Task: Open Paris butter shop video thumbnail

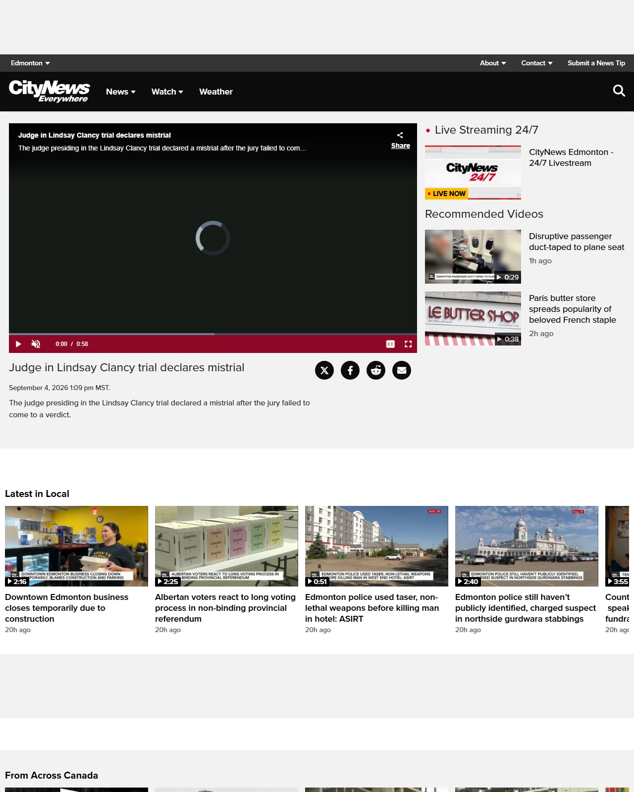Action: click(473, 318)
